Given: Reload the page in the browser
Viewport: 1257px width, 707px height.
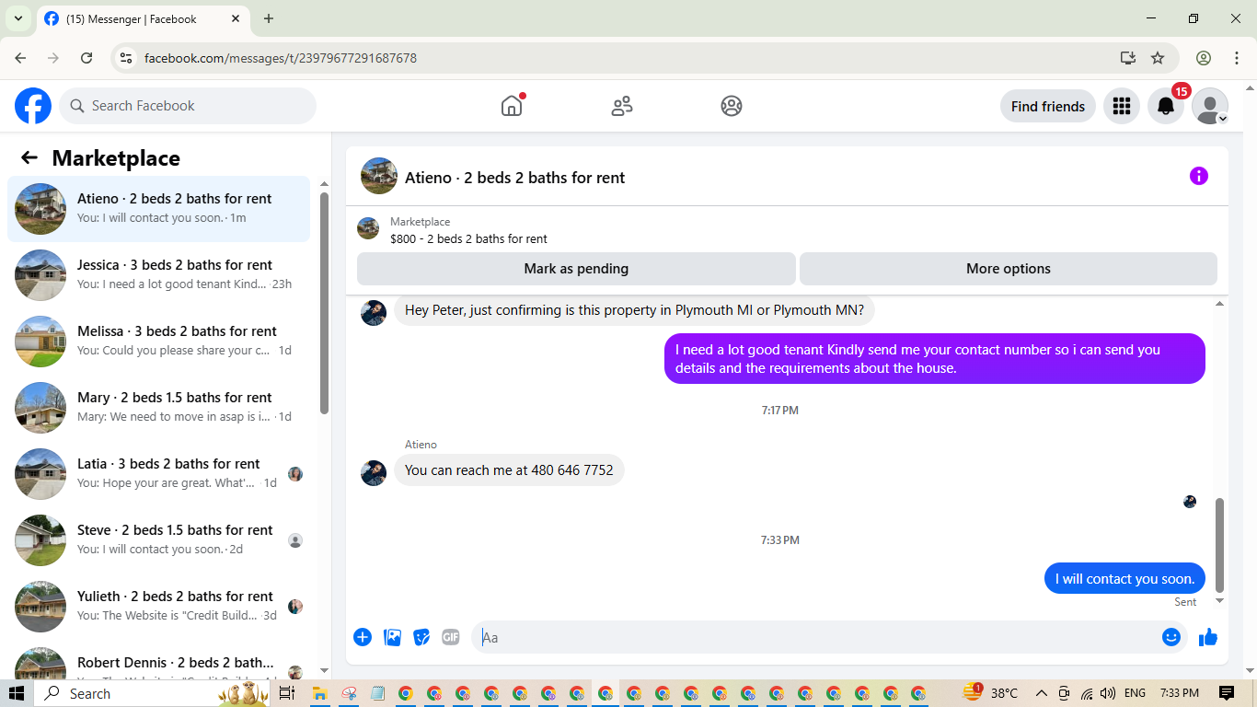Looking at the screenshot, I should point(86,58).
